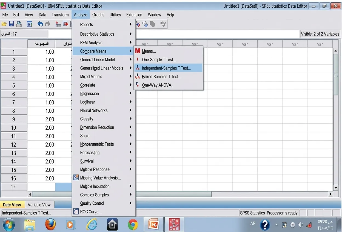Expand the Descriptive Statistics submenu
Screen dimensions: 342x232
click(104, 34)
